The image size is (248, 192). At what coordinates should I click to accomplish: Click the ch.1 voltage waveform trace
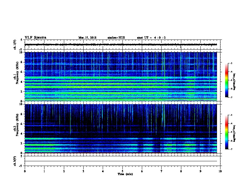coord(121,45)
